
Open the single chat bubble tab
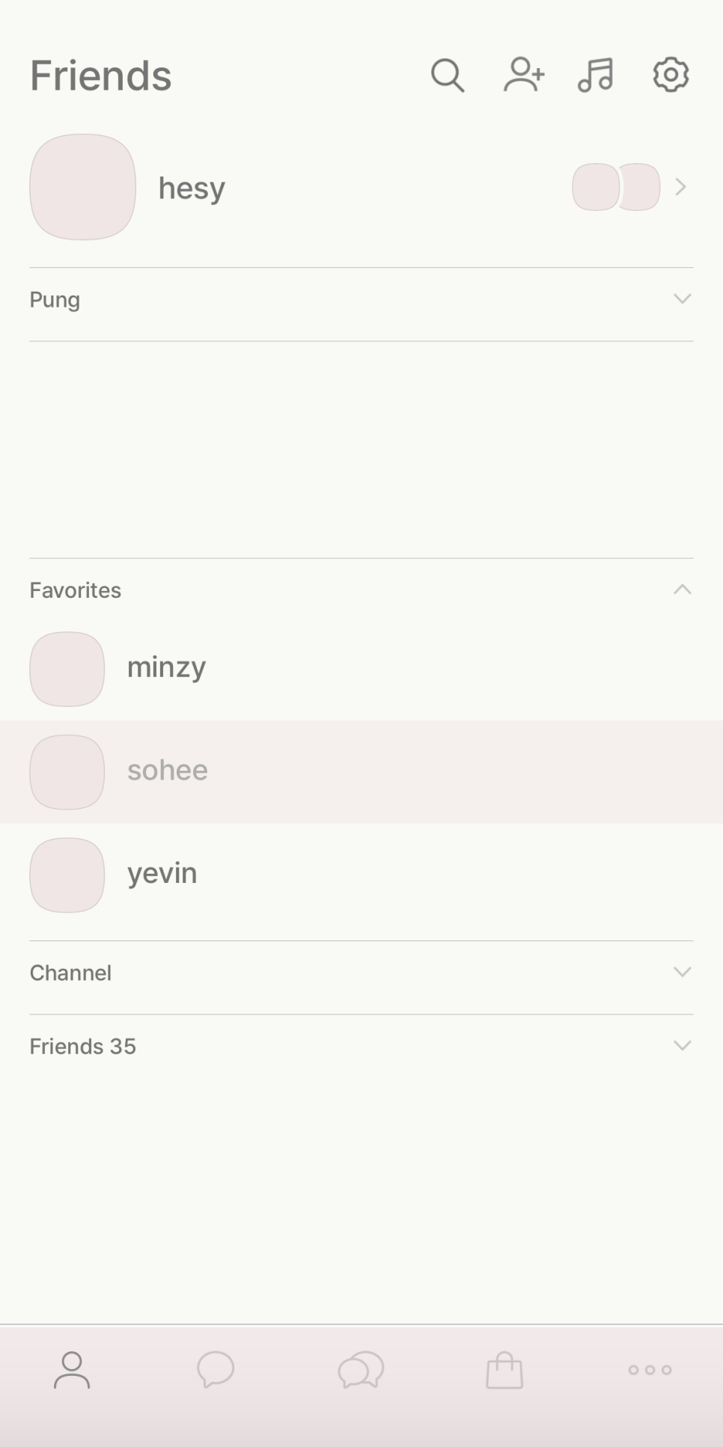[216, 1370]
